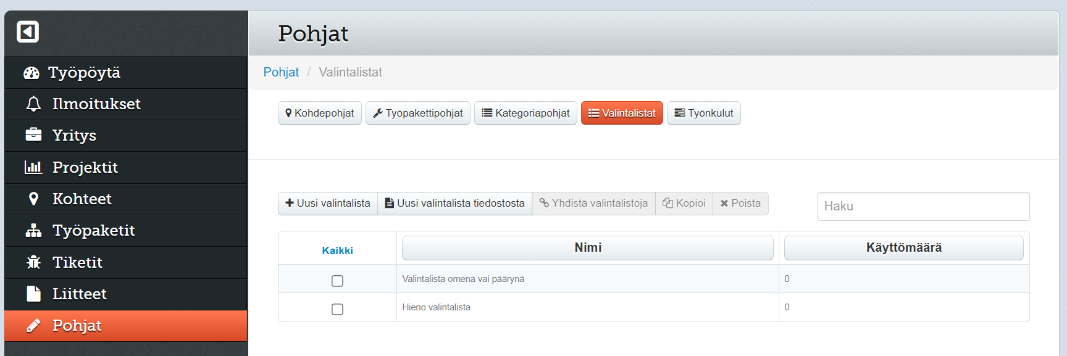Screen dimensions: 1067x356
Task: Click the Yritys briefcase icon
Action: [x=33, y=135]
